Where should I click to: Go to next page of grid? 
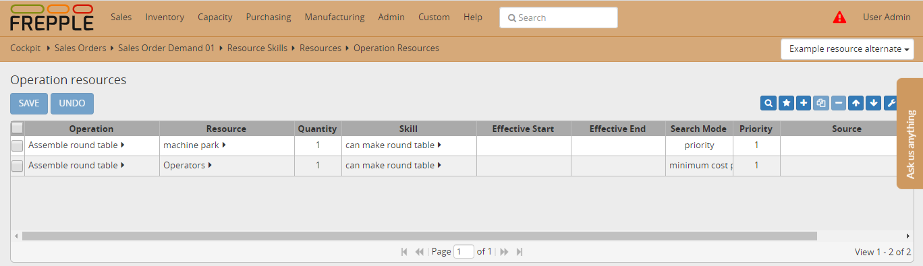[x=504, y=251]
